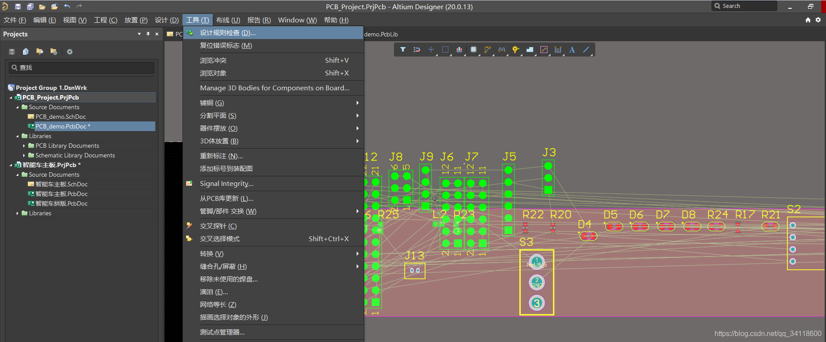Open the 文件 (F) menu
The height and width of the screenshot is (342, 826).
point(15,20)
